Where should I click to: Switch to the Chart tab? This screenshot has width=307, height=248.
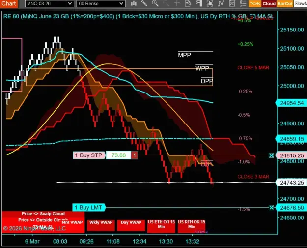click(9, 4)
